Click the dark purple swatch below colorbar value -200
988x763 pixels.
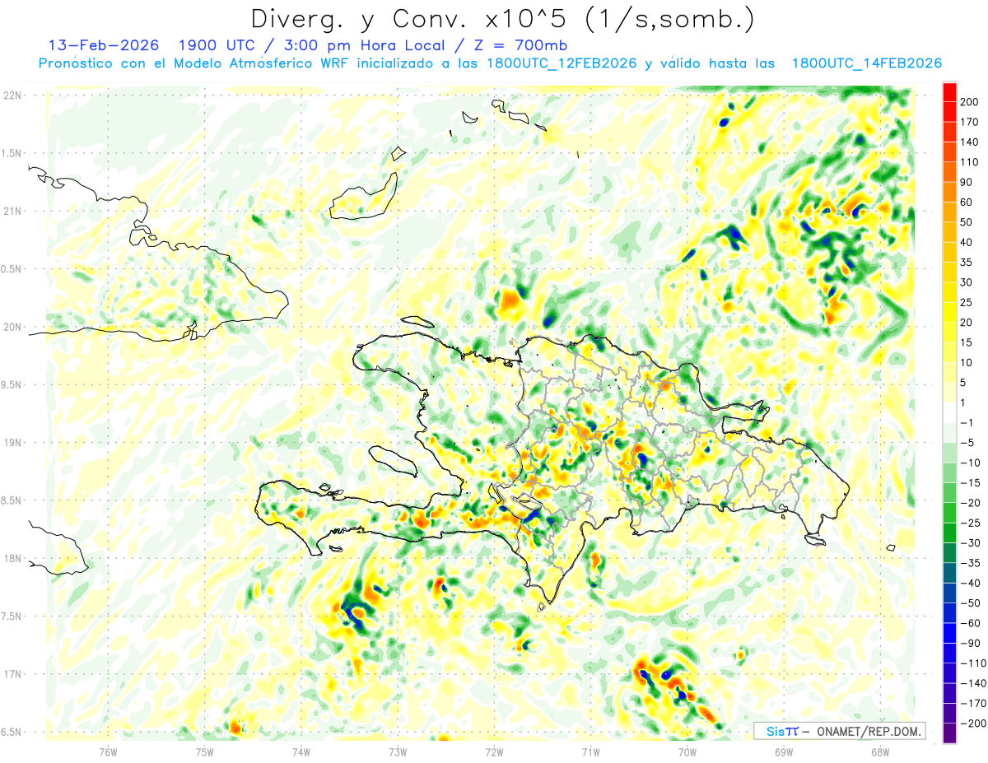pyautogui.click(x=949, y=733)
